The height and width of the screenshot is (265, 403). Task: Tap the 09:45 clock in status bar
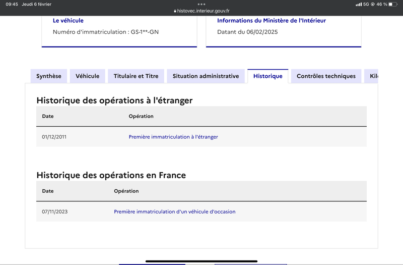tap(12, 4)
